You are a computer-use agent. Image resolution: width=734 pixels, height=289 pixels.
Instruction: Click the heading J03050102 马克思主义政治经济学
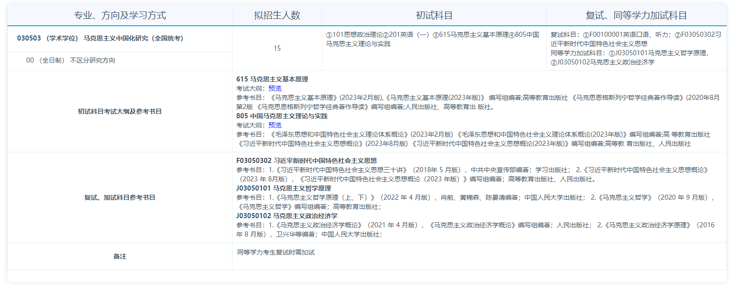click(x=287, y=216)
